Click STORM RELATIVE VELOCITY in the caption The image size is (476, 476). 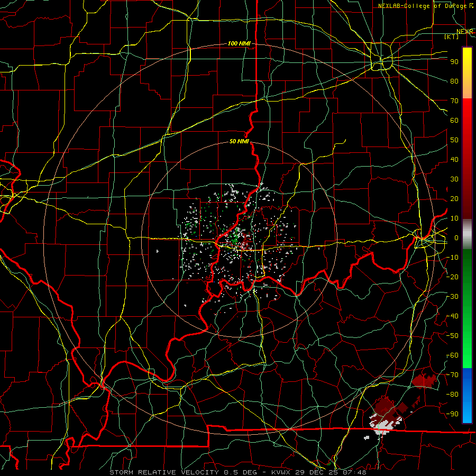pos(166,472)
